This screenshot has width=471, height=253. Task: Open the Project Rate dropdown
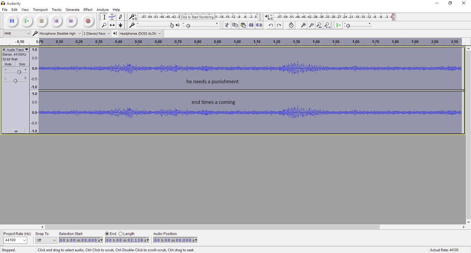pyautogui.click(x=15, y=240)
